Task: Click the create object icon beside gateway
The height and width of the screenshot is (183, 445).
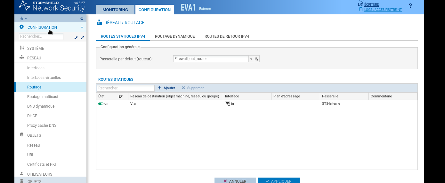Action: click(x=257, y=59)
